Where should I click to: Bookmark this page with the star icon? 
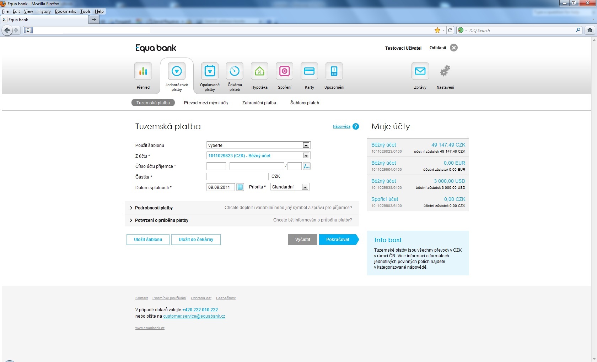tap(437, 30)
